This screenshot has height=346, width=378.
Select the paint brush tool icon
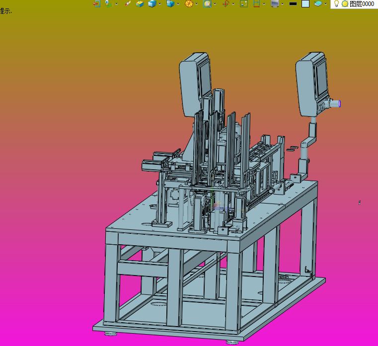tap(128, 3)
